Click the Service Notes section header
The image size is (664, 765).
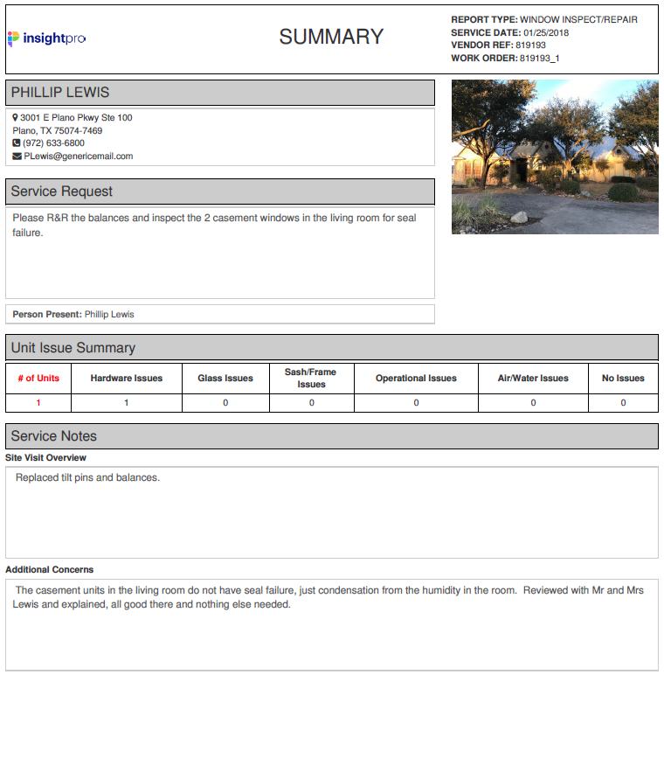point(331,436)
